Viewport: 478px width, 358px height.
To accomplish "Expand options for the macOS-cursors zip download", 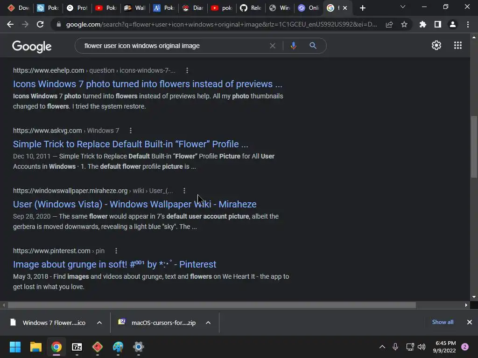I will click(x=208, y=323).
